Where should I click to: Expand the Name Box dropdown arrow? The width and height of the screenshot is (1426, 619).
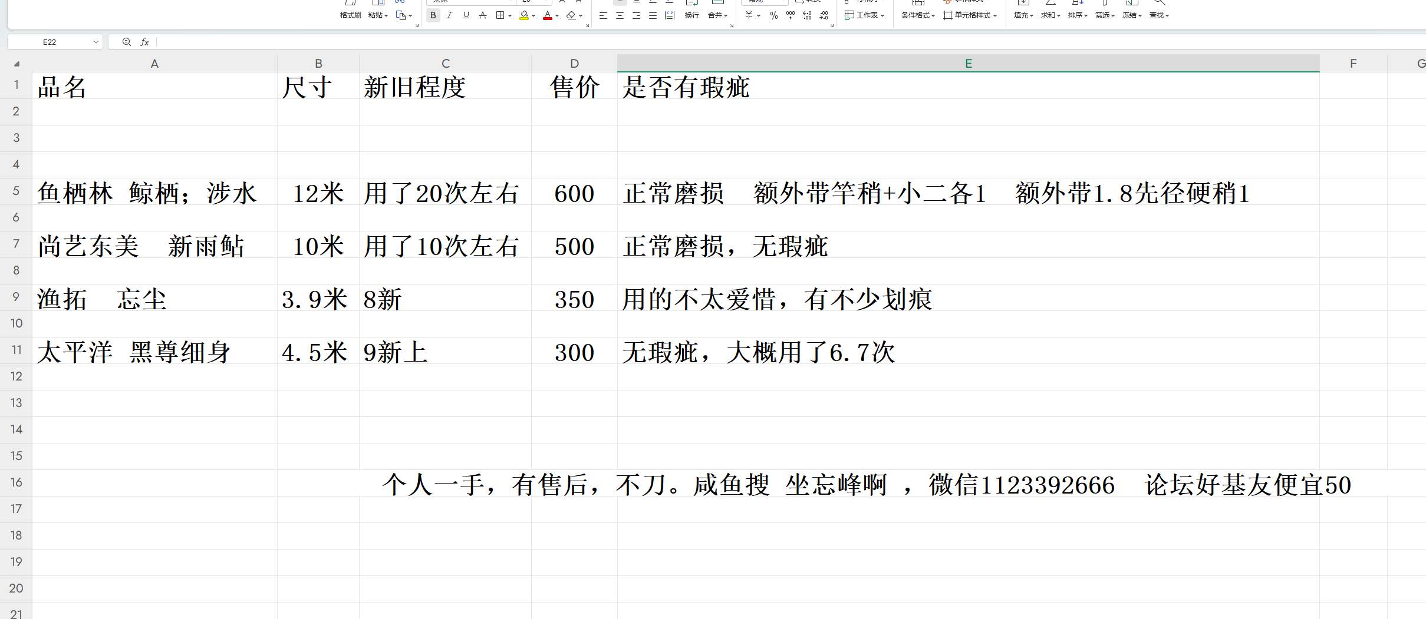tap(95, 42)
